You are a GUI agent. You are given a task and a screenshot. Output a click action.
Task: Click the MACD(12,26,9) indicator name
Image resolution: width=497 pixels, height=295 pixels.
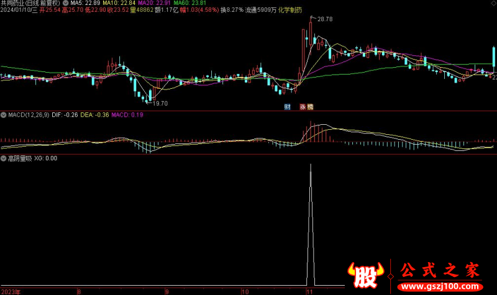pos(29,115)
